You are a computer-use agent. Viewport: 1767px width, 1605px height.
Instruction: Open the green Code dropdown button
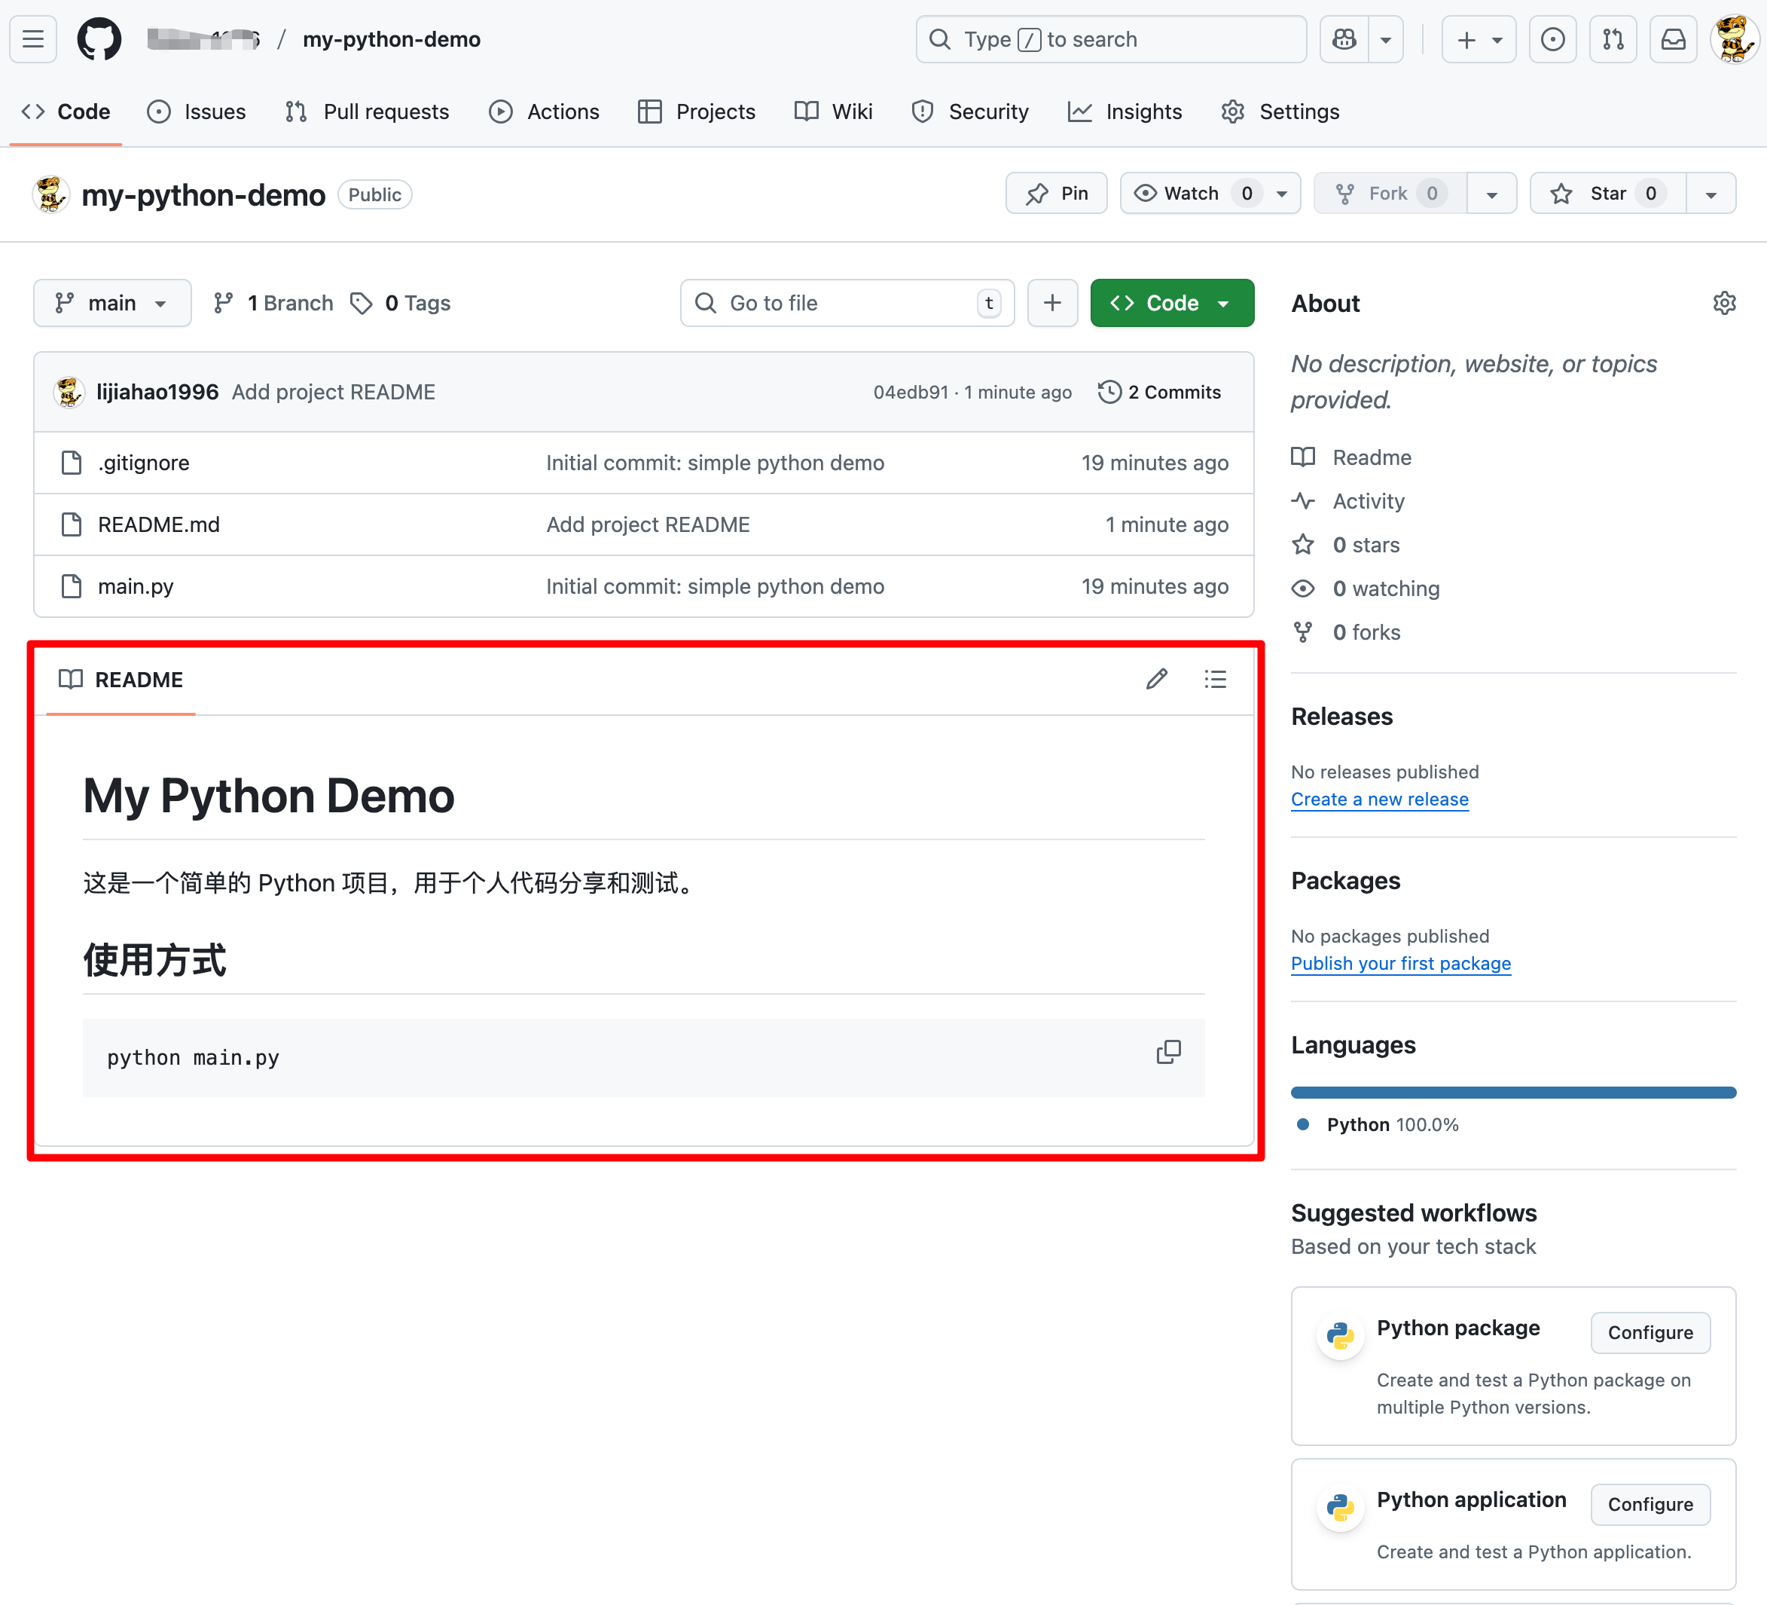(1171, 304)
